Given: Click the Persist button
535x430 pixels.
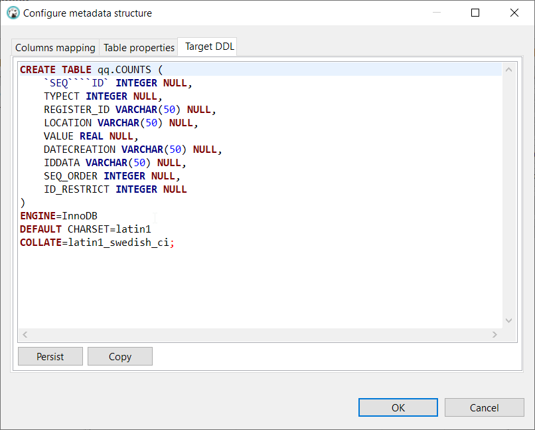Looking at the screenshot, I should point(50,356).
